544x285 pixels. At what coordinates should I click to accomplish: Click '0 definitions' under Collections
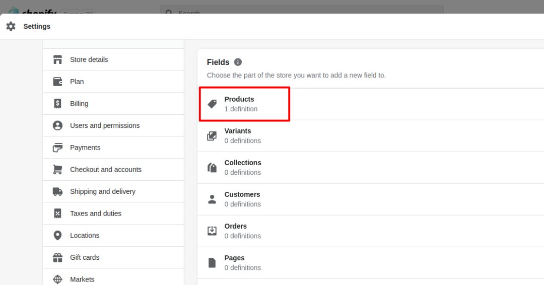click(x=242, y=172)
